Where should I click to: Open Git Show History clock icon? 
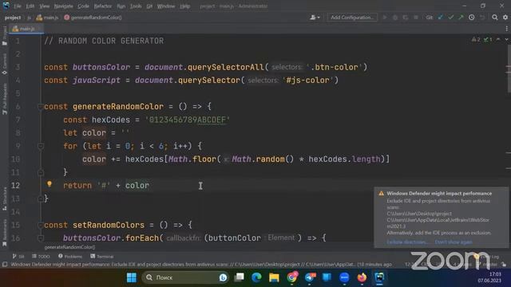(472, 18)
